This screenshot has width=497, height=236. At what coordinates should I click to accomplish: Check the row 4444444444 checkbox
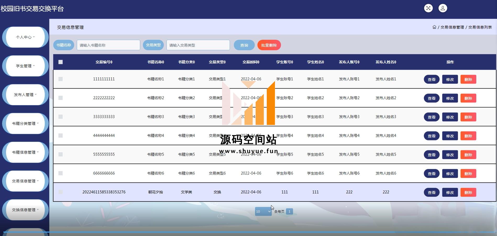tap(60, 135)
